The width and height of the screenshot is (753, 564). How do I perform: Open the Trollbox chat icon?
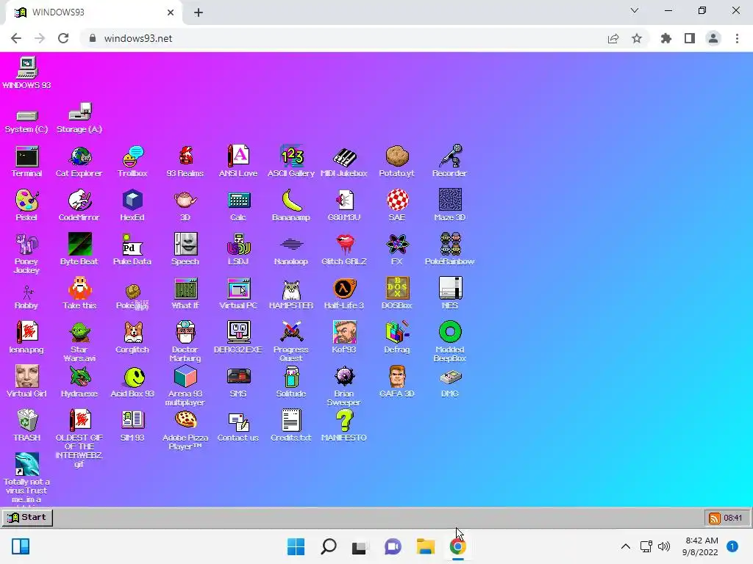click(132, 162)
